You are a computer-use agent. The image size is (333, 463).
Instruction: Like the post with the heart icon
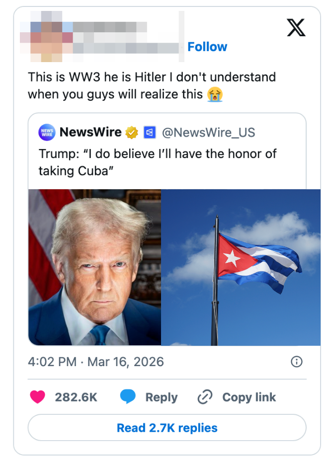tap(38, 397)
